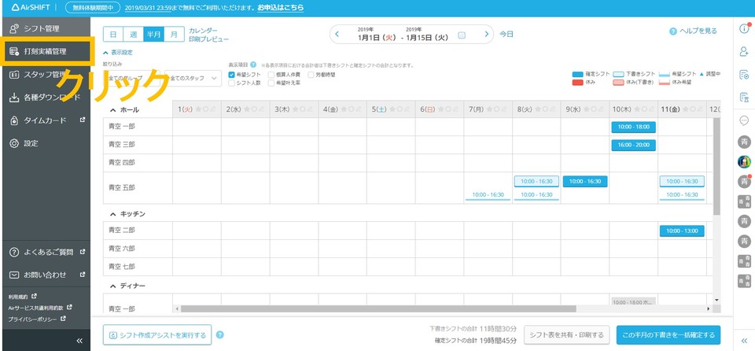The width and height of the screenshot is (755, 351).
Task: Click the add staff icon in right panel
Action: (744, 52)
